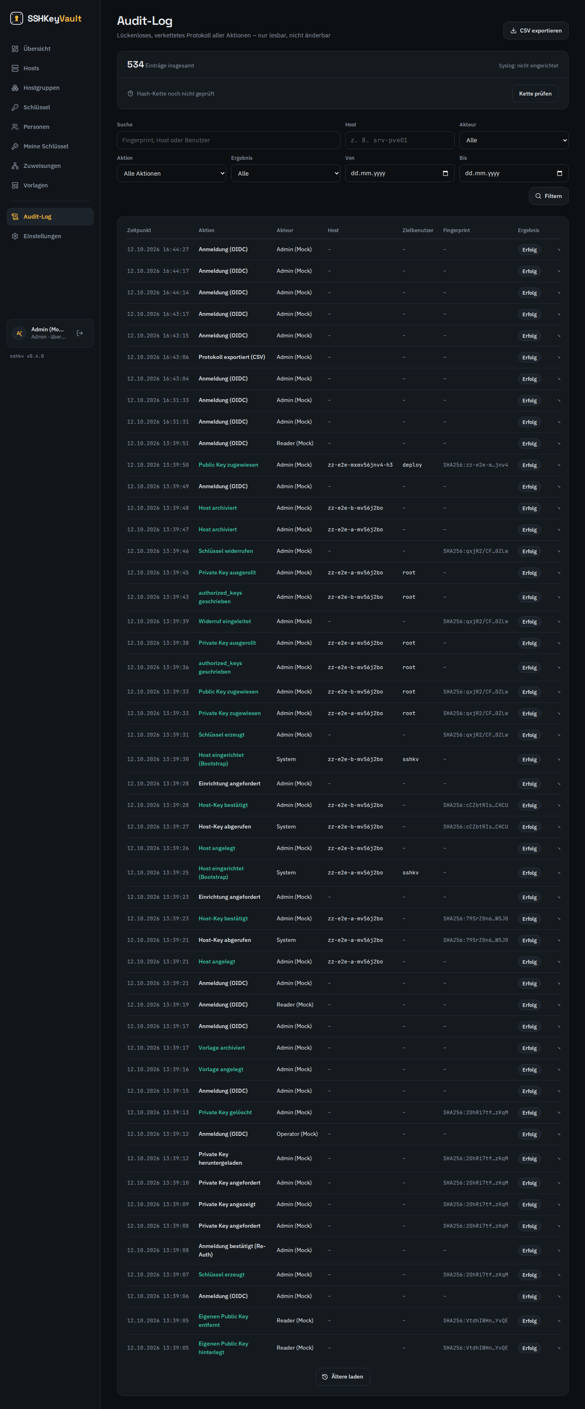585x1409 pixels.
Task: Open Zuweisungen via its sidebar icon
Action: 15,166
